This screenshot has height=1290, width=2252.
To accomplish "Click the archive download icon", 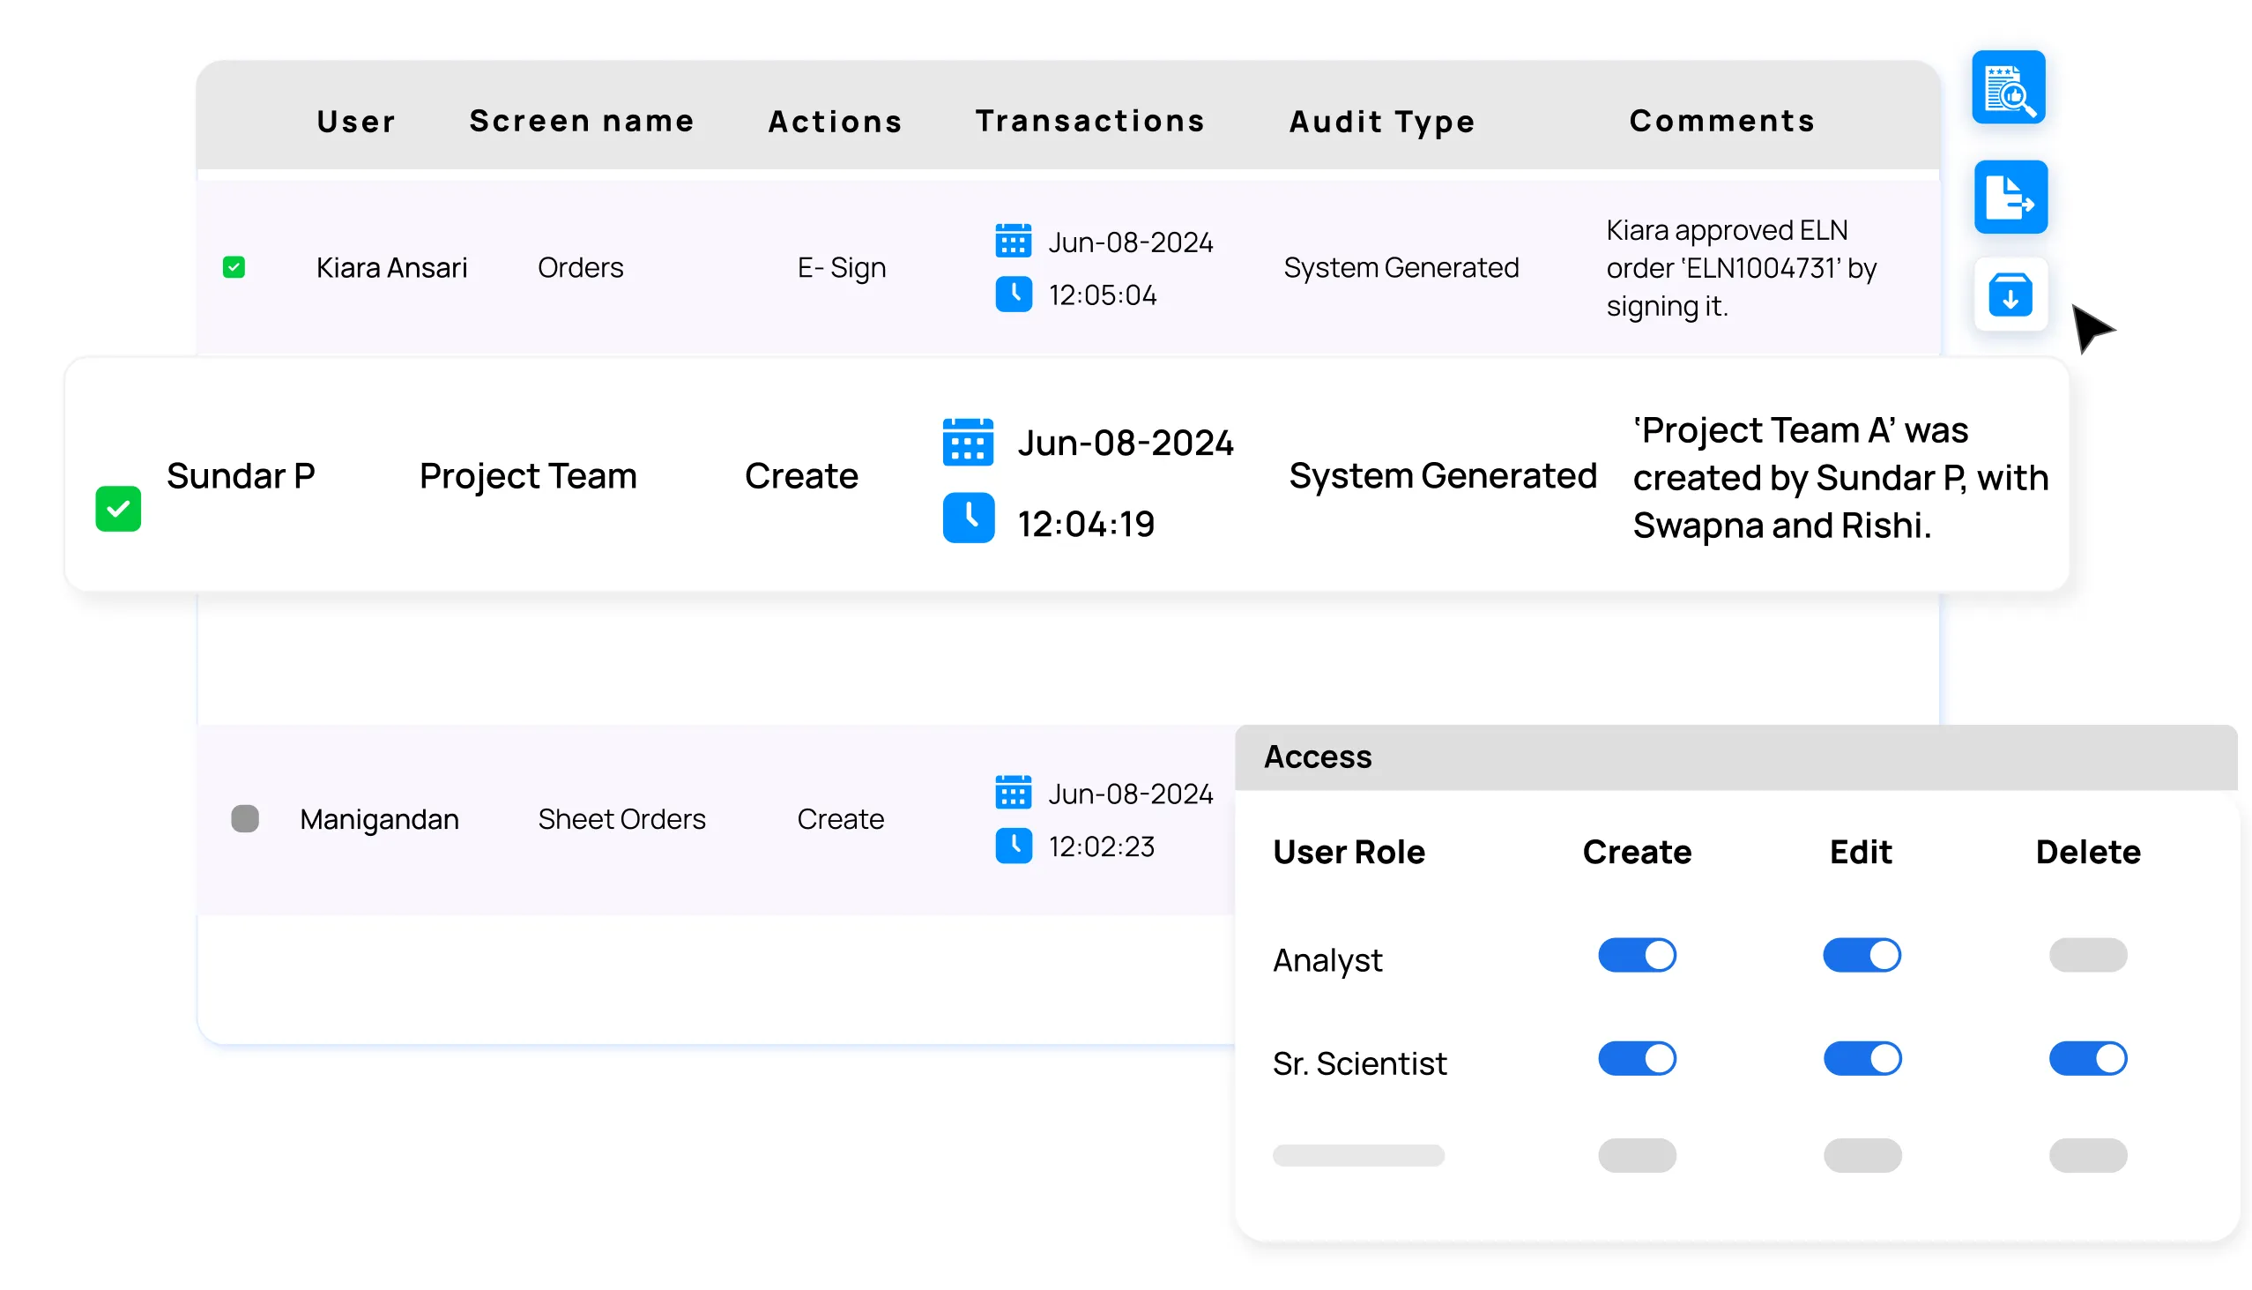I will pyautogui.click(x=2010, y=295).
